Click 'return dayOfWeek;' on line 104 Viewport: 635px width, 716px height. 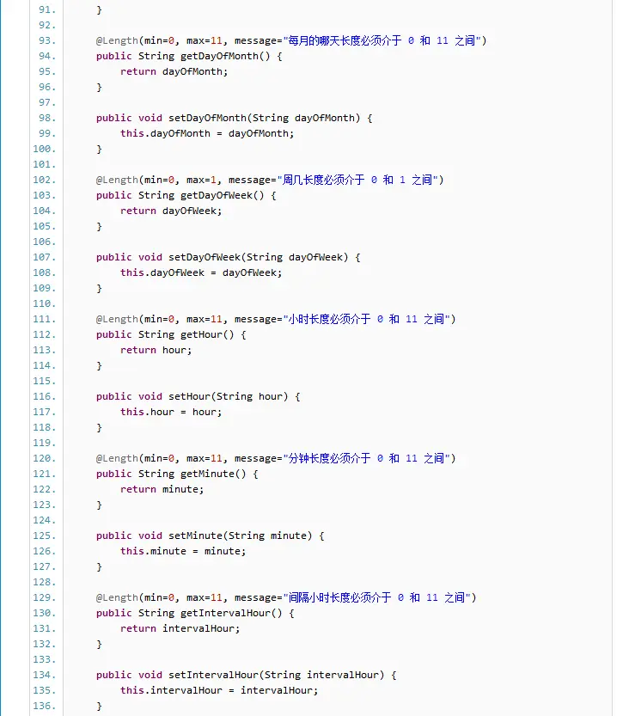click(x=171, y=211)
